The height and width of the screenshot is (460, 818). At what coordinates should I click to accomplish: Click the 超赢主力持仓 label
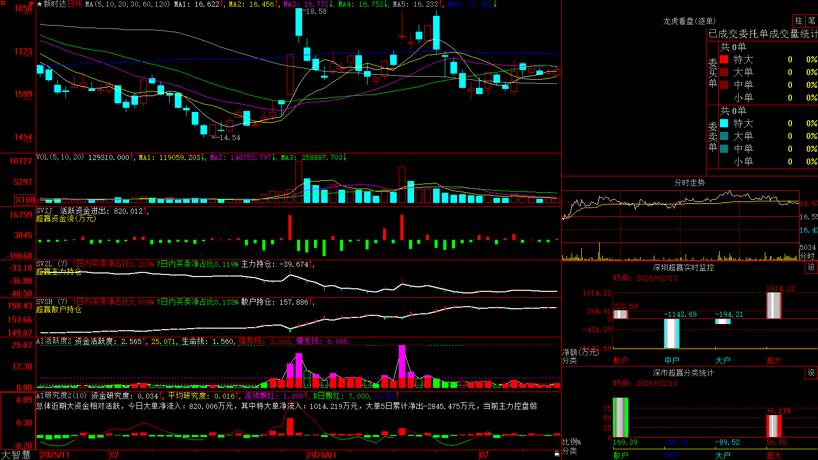point(59,271)
